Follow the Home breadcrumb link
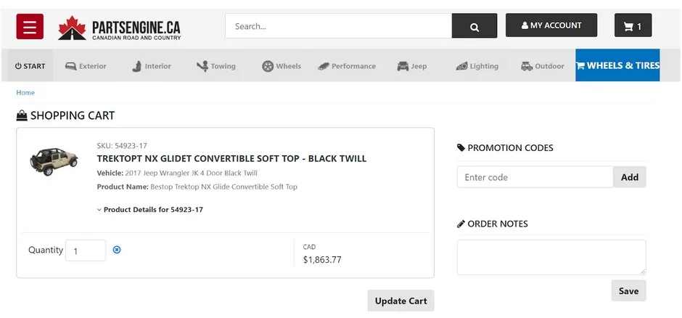 25,93
